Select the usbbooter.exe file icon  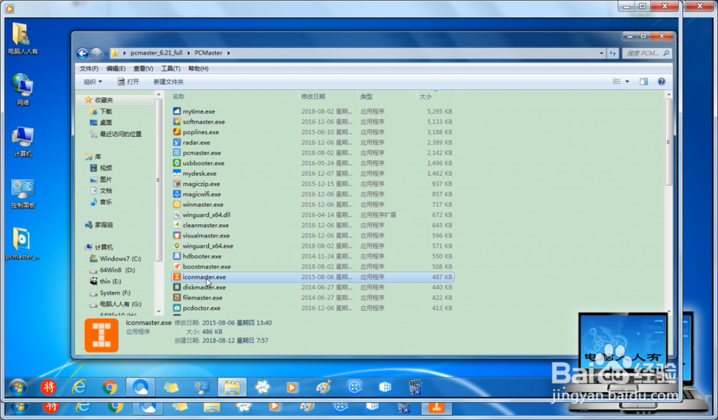177,163
